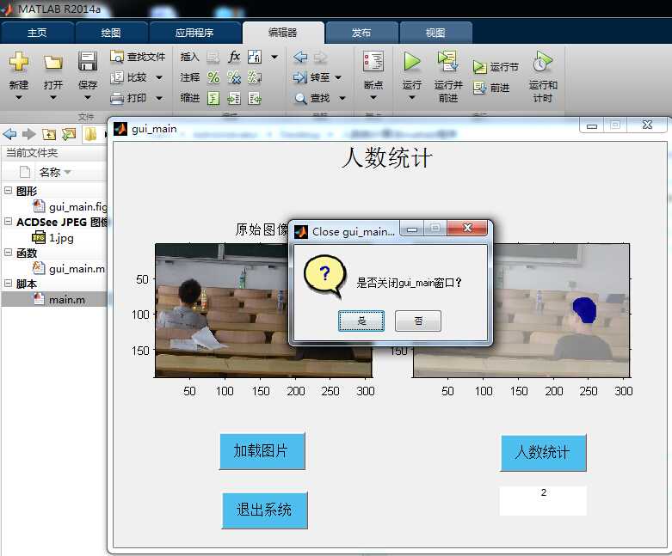Screen dimensions: 672x556
Task: Collapse the 脚本 group
Action: click(8, 284)
